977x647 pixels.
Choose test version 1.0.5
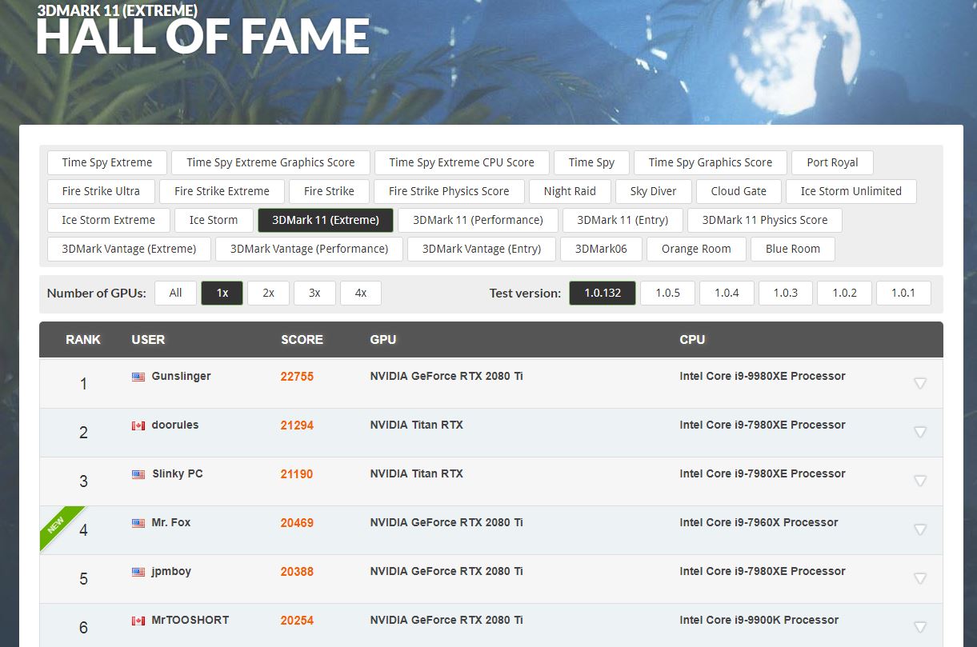point(668,293)
